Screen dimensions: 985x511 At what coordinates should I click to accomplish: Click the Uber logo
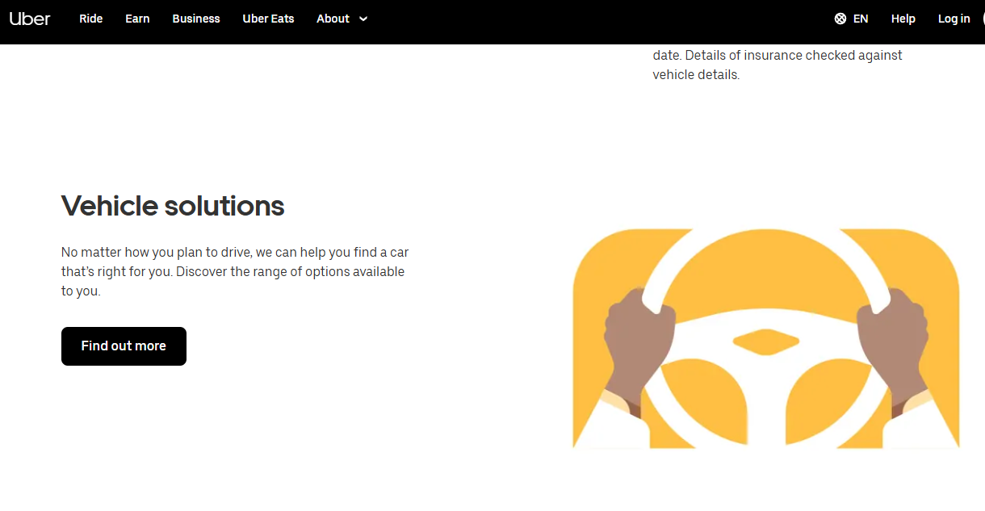tap(30, 19)
